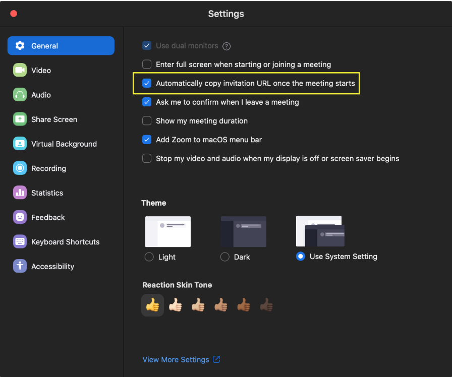Enable full screen when joining a meeting
Screen dimensions: 452x377
147,65
